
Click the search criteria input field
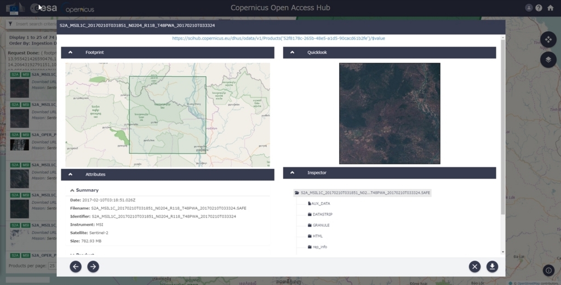(36, 24)
